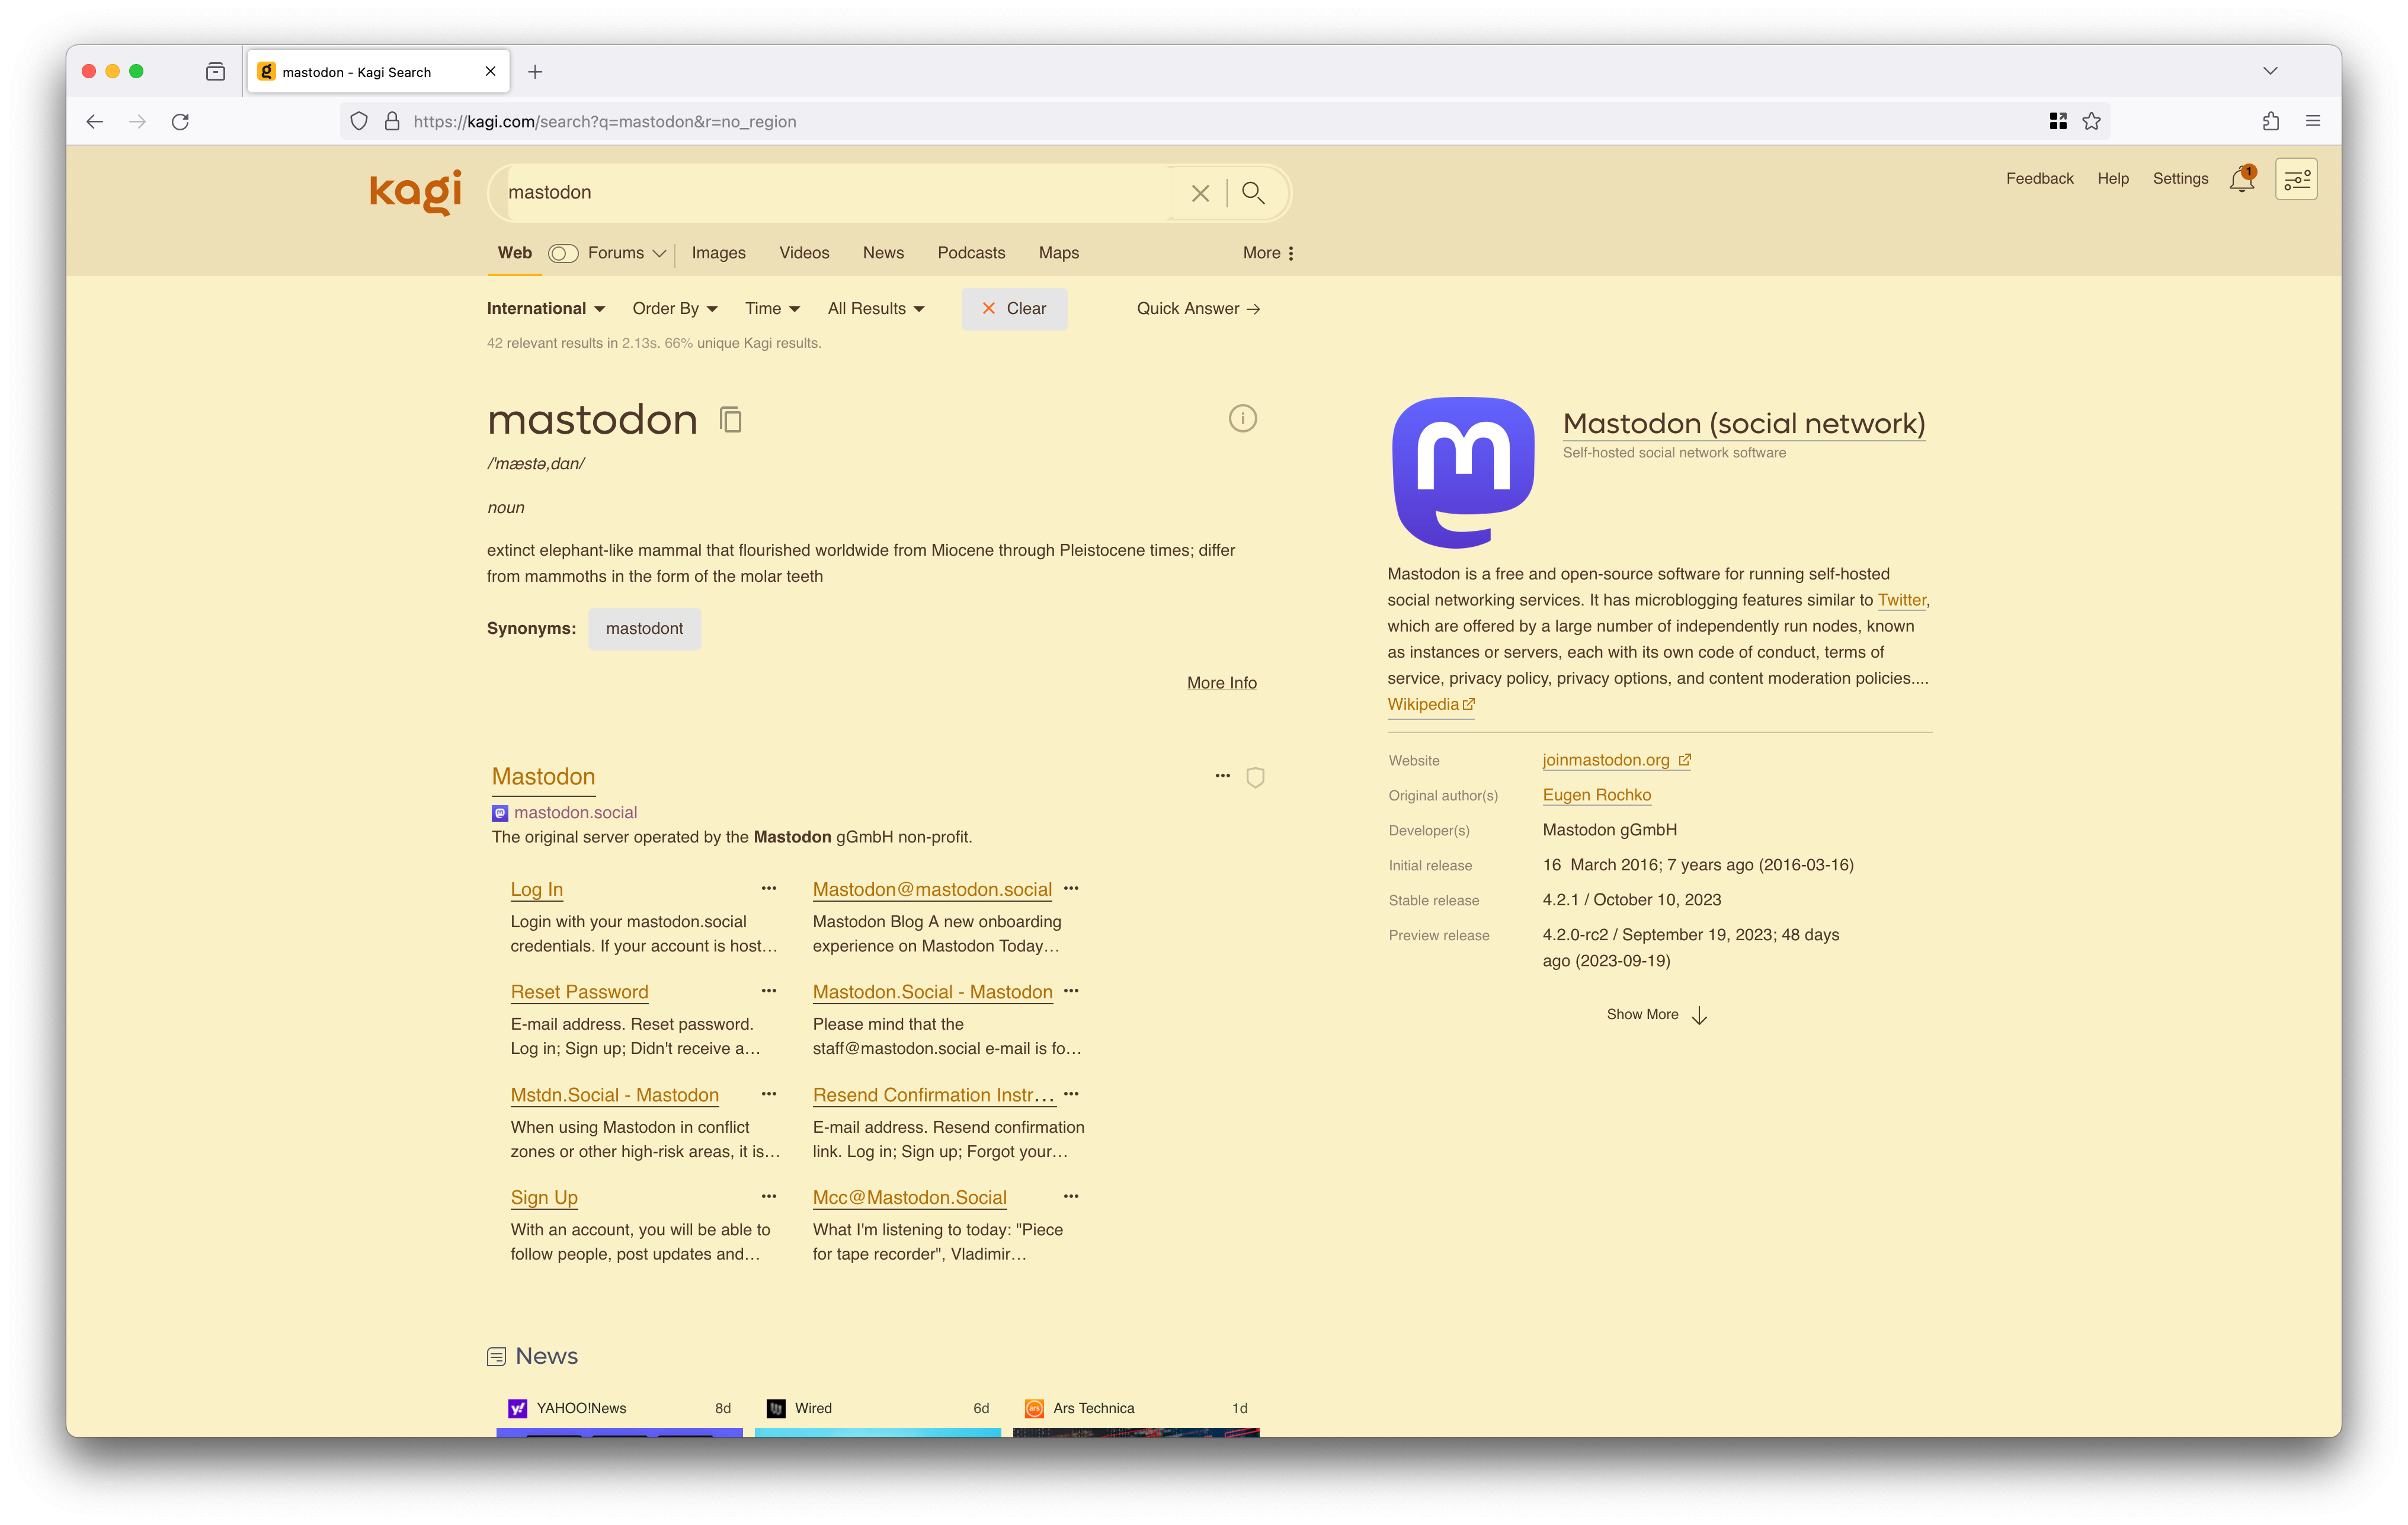Click the list all tabs chevron
This screenshot has width=2408, height=1525.
click(2270, 72)
